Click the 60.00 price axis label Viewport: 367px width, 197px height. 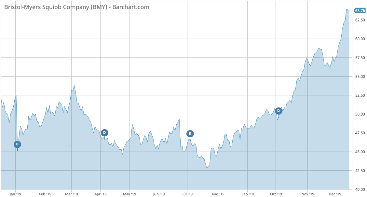pyautogui.click(x=360, y=39)
